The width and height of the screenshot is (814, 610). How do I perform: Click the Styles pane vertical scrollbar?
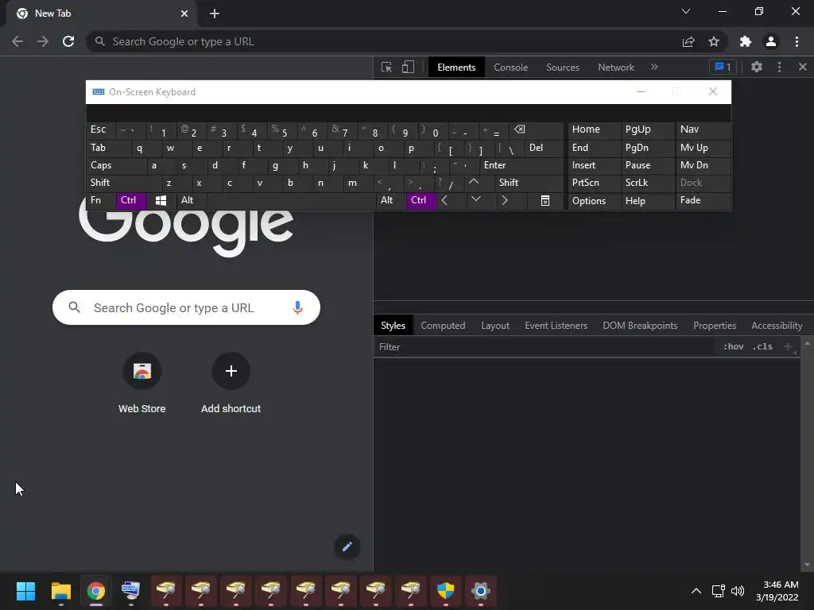(x=807, y=454)
